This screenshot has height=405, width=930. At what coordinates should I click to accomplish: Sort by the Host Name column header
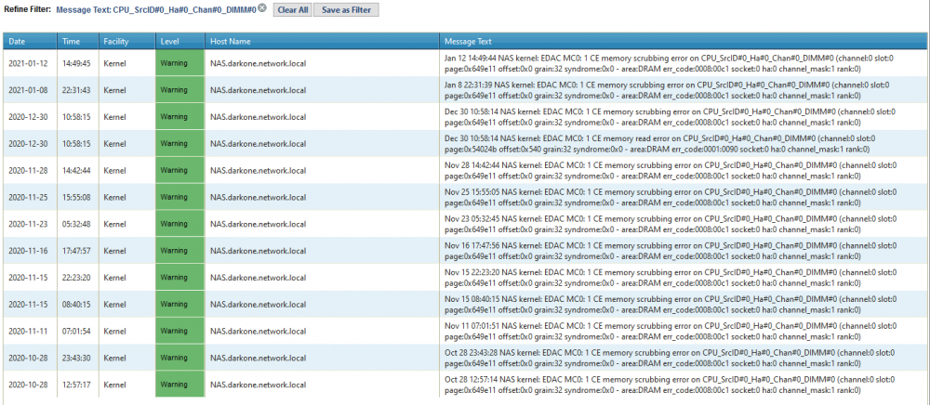click(x=322, y=42)
